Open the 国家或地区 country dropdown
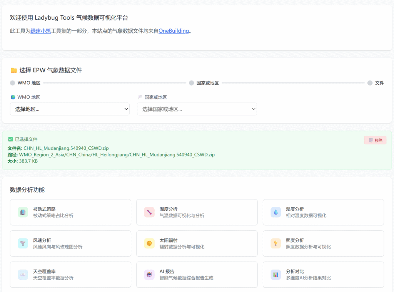Screen dimensions: 394x292 coord(197,109)
